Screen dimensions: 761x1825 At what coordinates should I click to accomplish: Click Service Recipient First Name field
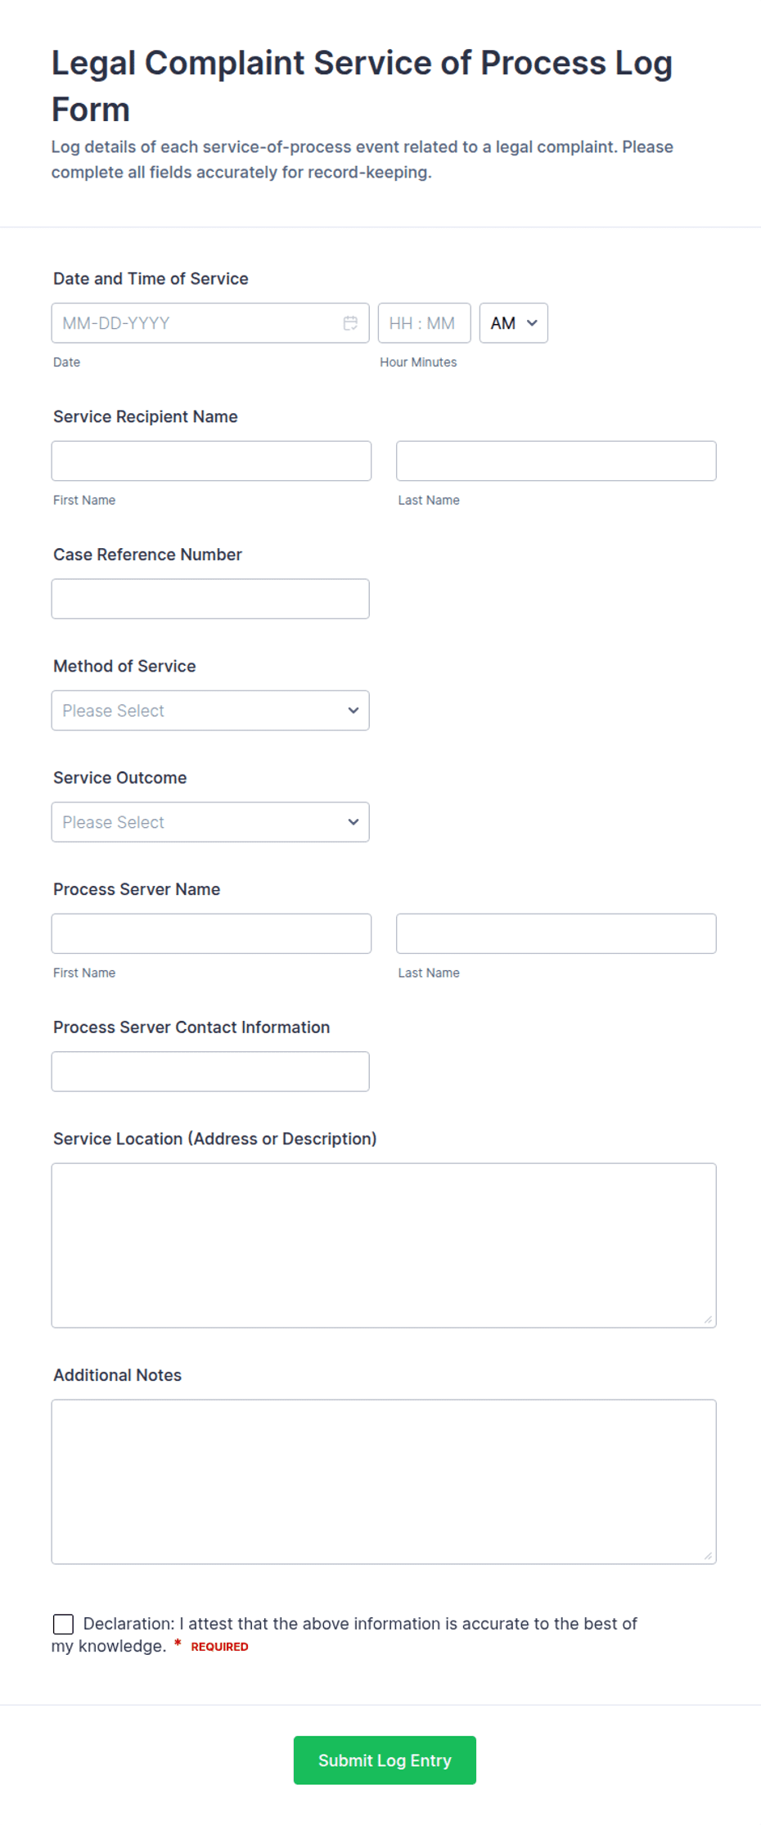point(211,461)
